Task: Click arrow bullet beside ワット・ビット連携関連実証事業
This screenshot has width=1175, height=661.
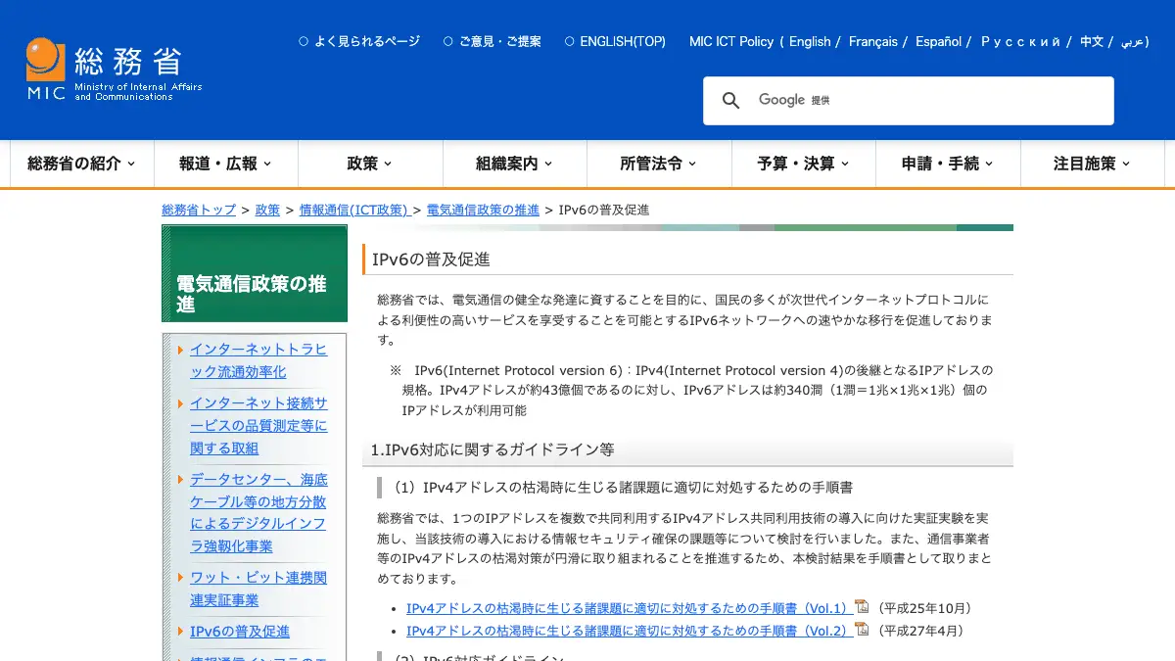Action: click(x=181, y=578)
